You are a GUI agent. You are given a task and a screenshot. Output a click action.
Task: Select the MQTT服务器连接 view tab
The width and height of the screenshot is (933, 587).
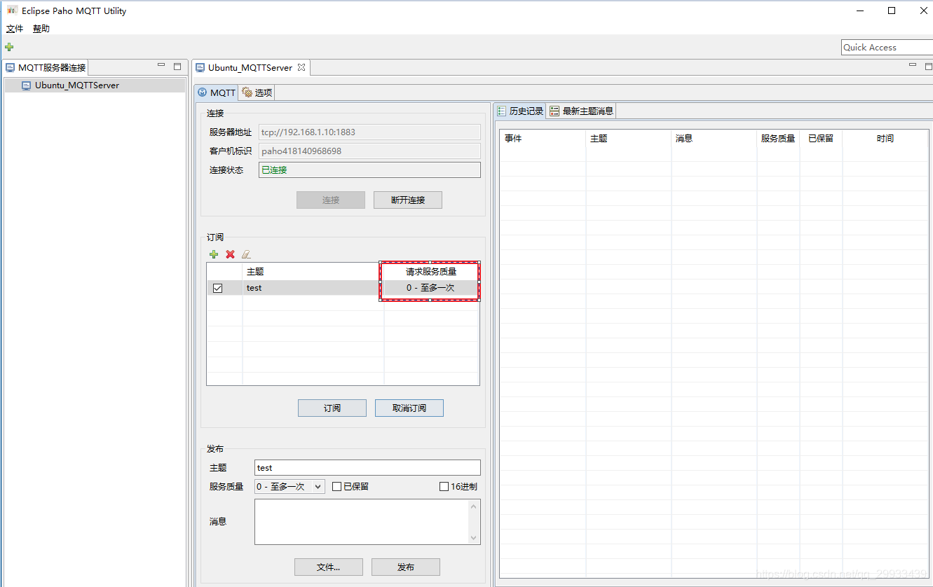pos(46,68)
